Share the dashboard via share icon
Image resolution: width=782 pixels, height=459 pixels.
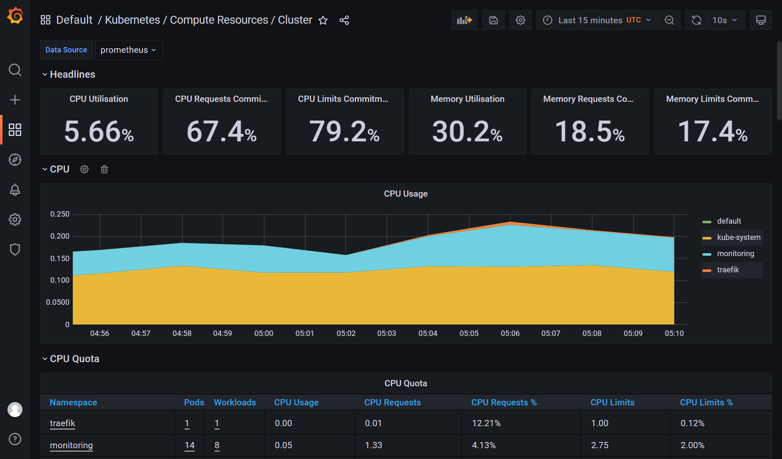click(x=344, y=20)
